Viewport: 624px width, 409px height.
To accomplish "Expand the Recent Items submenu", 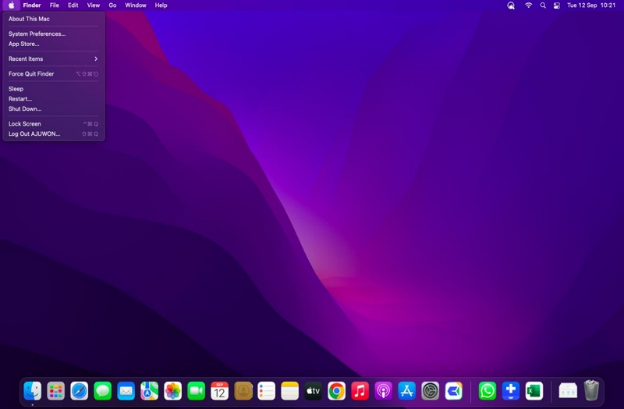I will [53, 59].
